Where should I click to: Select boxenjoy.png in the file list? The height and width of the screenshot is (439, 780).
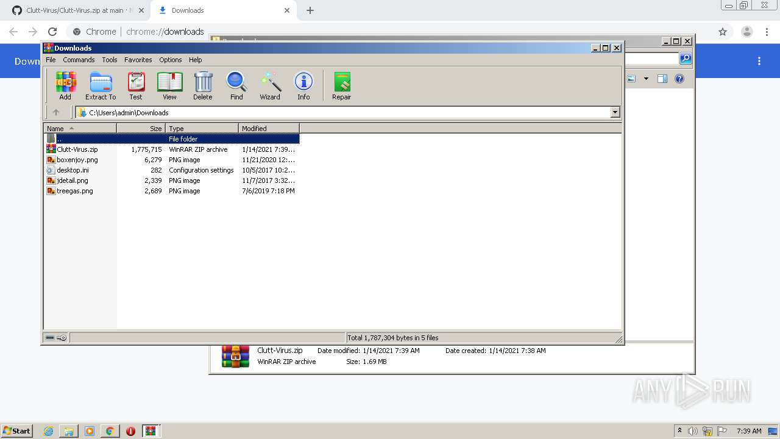point(172,160)
